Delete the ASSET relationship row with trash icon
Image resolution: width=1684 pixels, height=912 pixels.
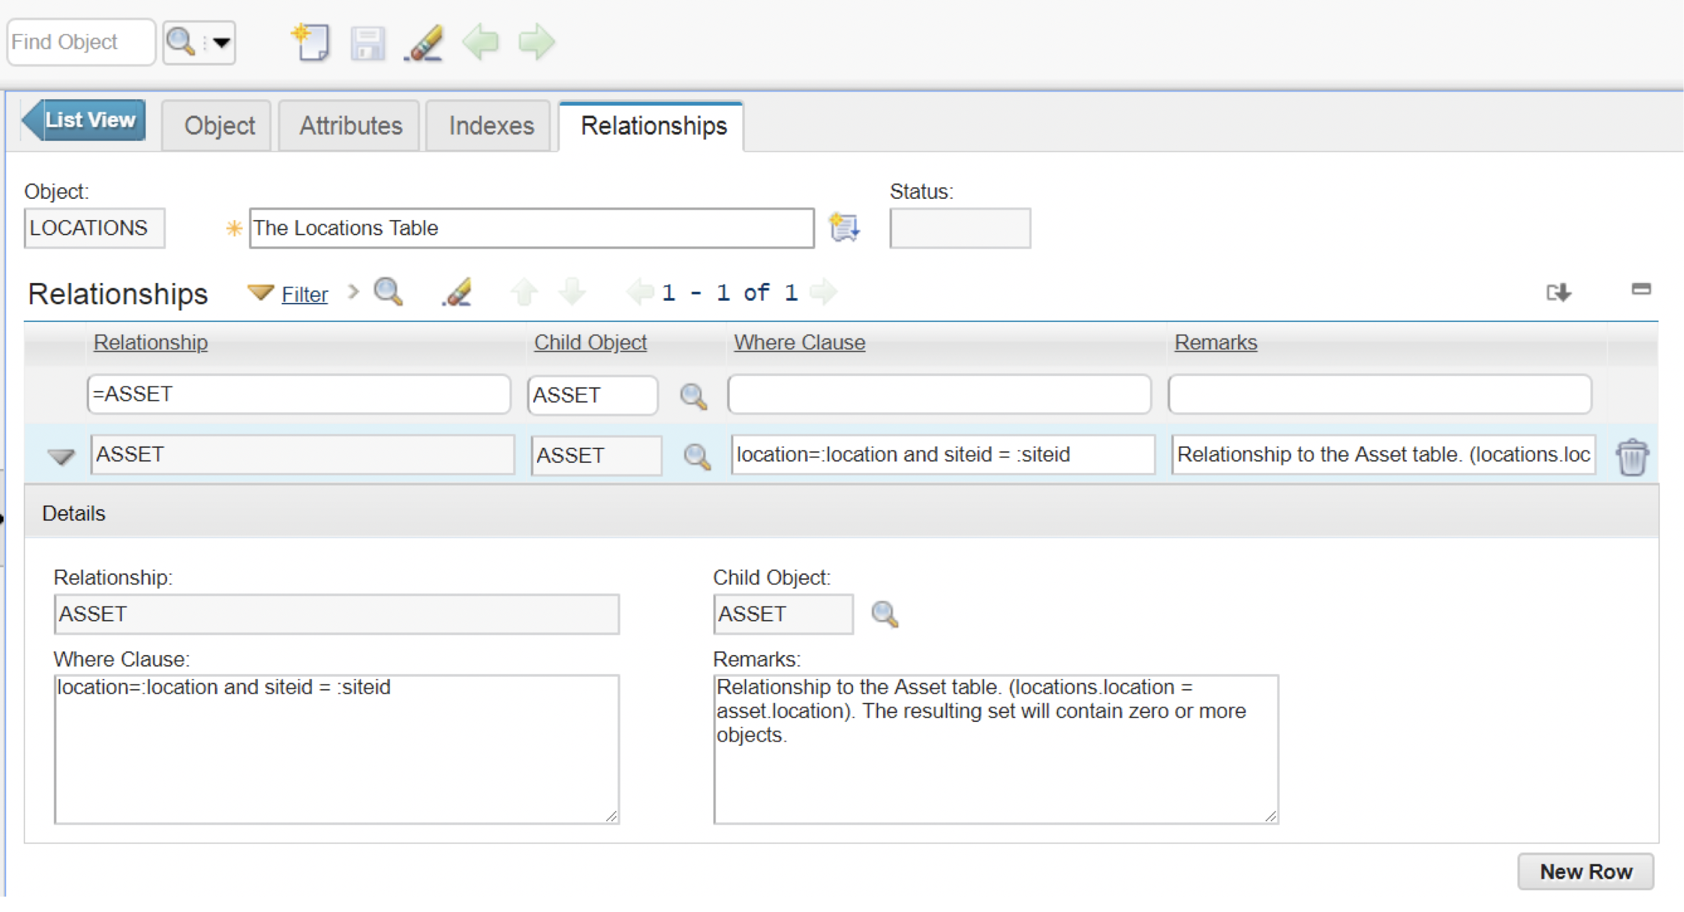click(1633, 457)
